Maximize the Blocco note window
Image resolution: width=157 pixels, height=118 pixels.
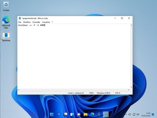click(122, 18)
